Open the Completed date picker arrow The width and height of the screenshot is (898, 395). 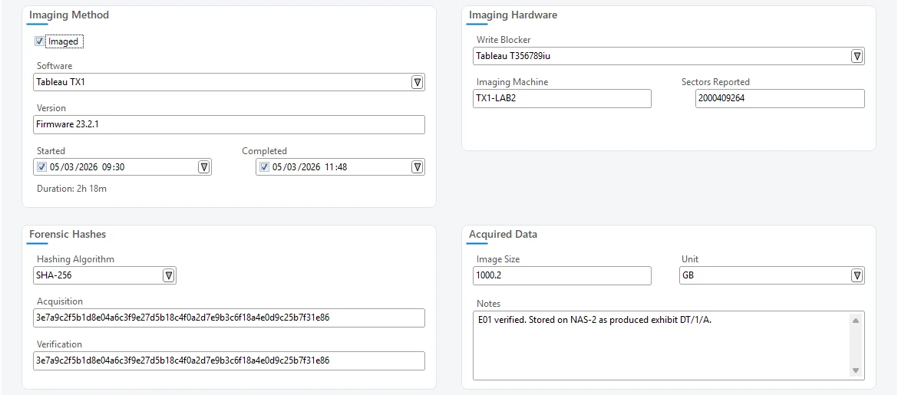pos(418,167)
